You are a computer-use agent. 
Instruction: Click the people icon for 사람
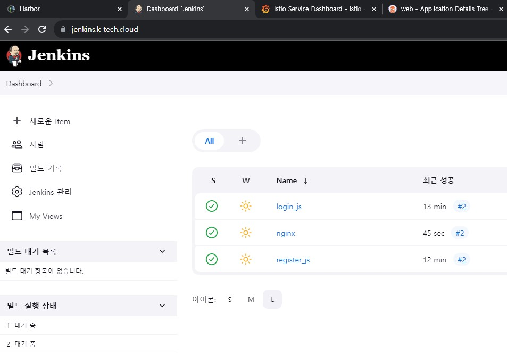pos(17,144)
